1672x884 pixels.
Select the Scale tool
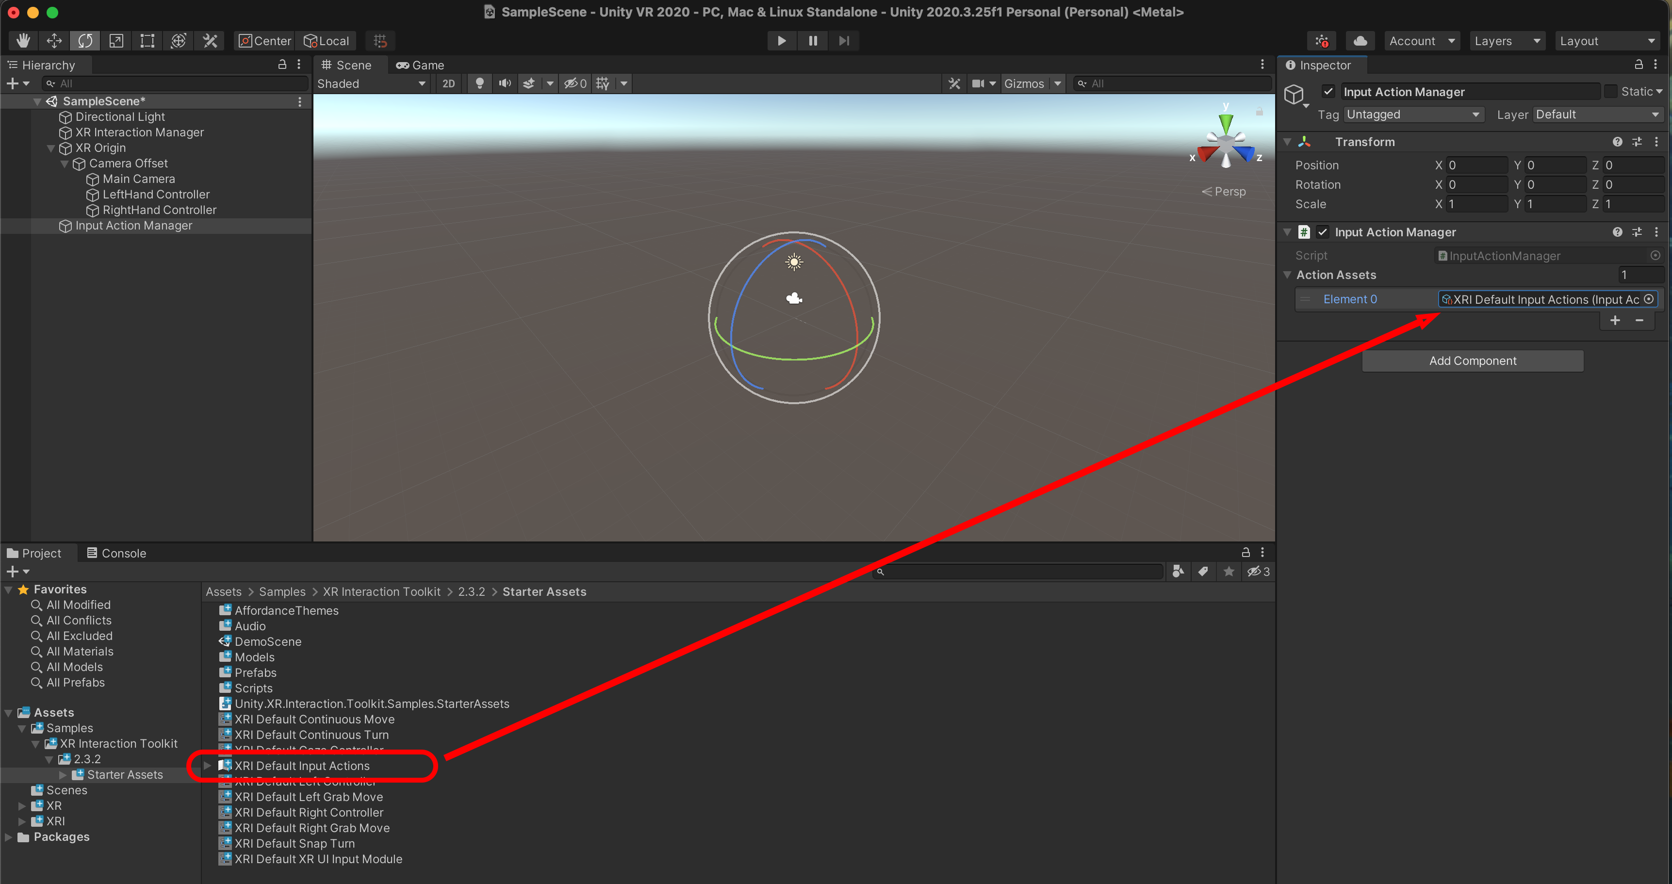pyautogui.click(x=116, y=41)
